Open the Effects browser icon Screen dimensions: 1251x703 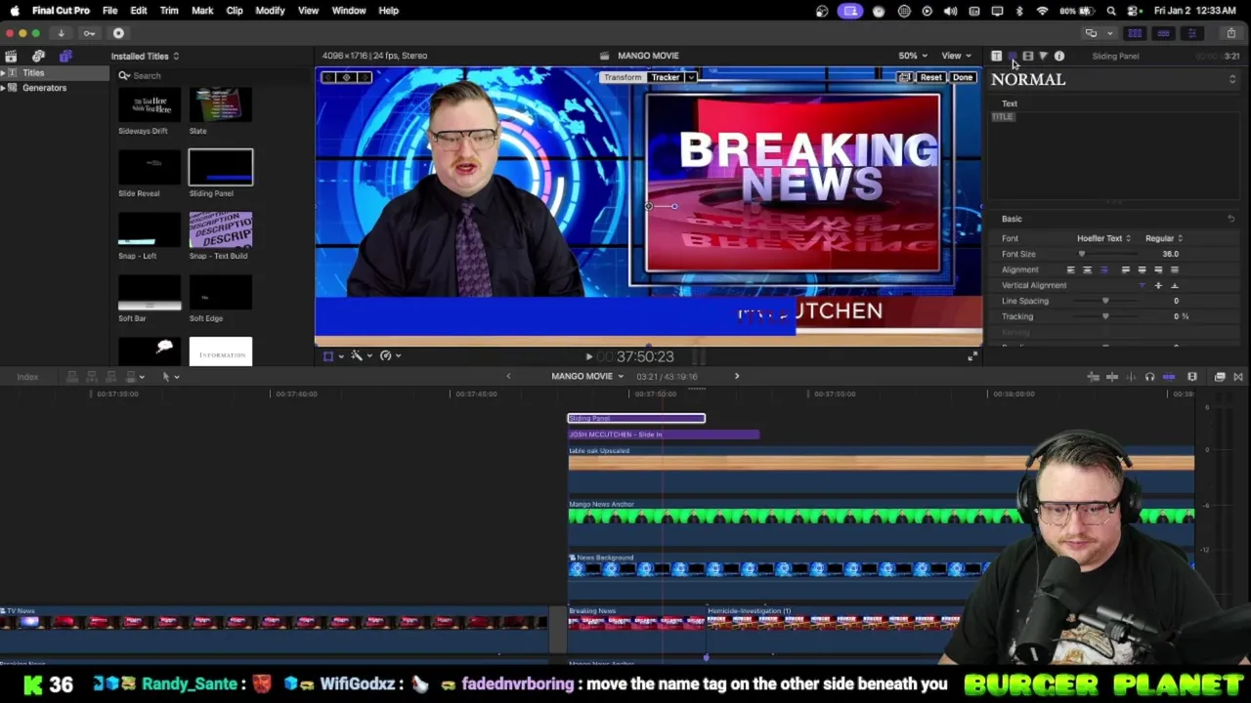(1220, 377)
